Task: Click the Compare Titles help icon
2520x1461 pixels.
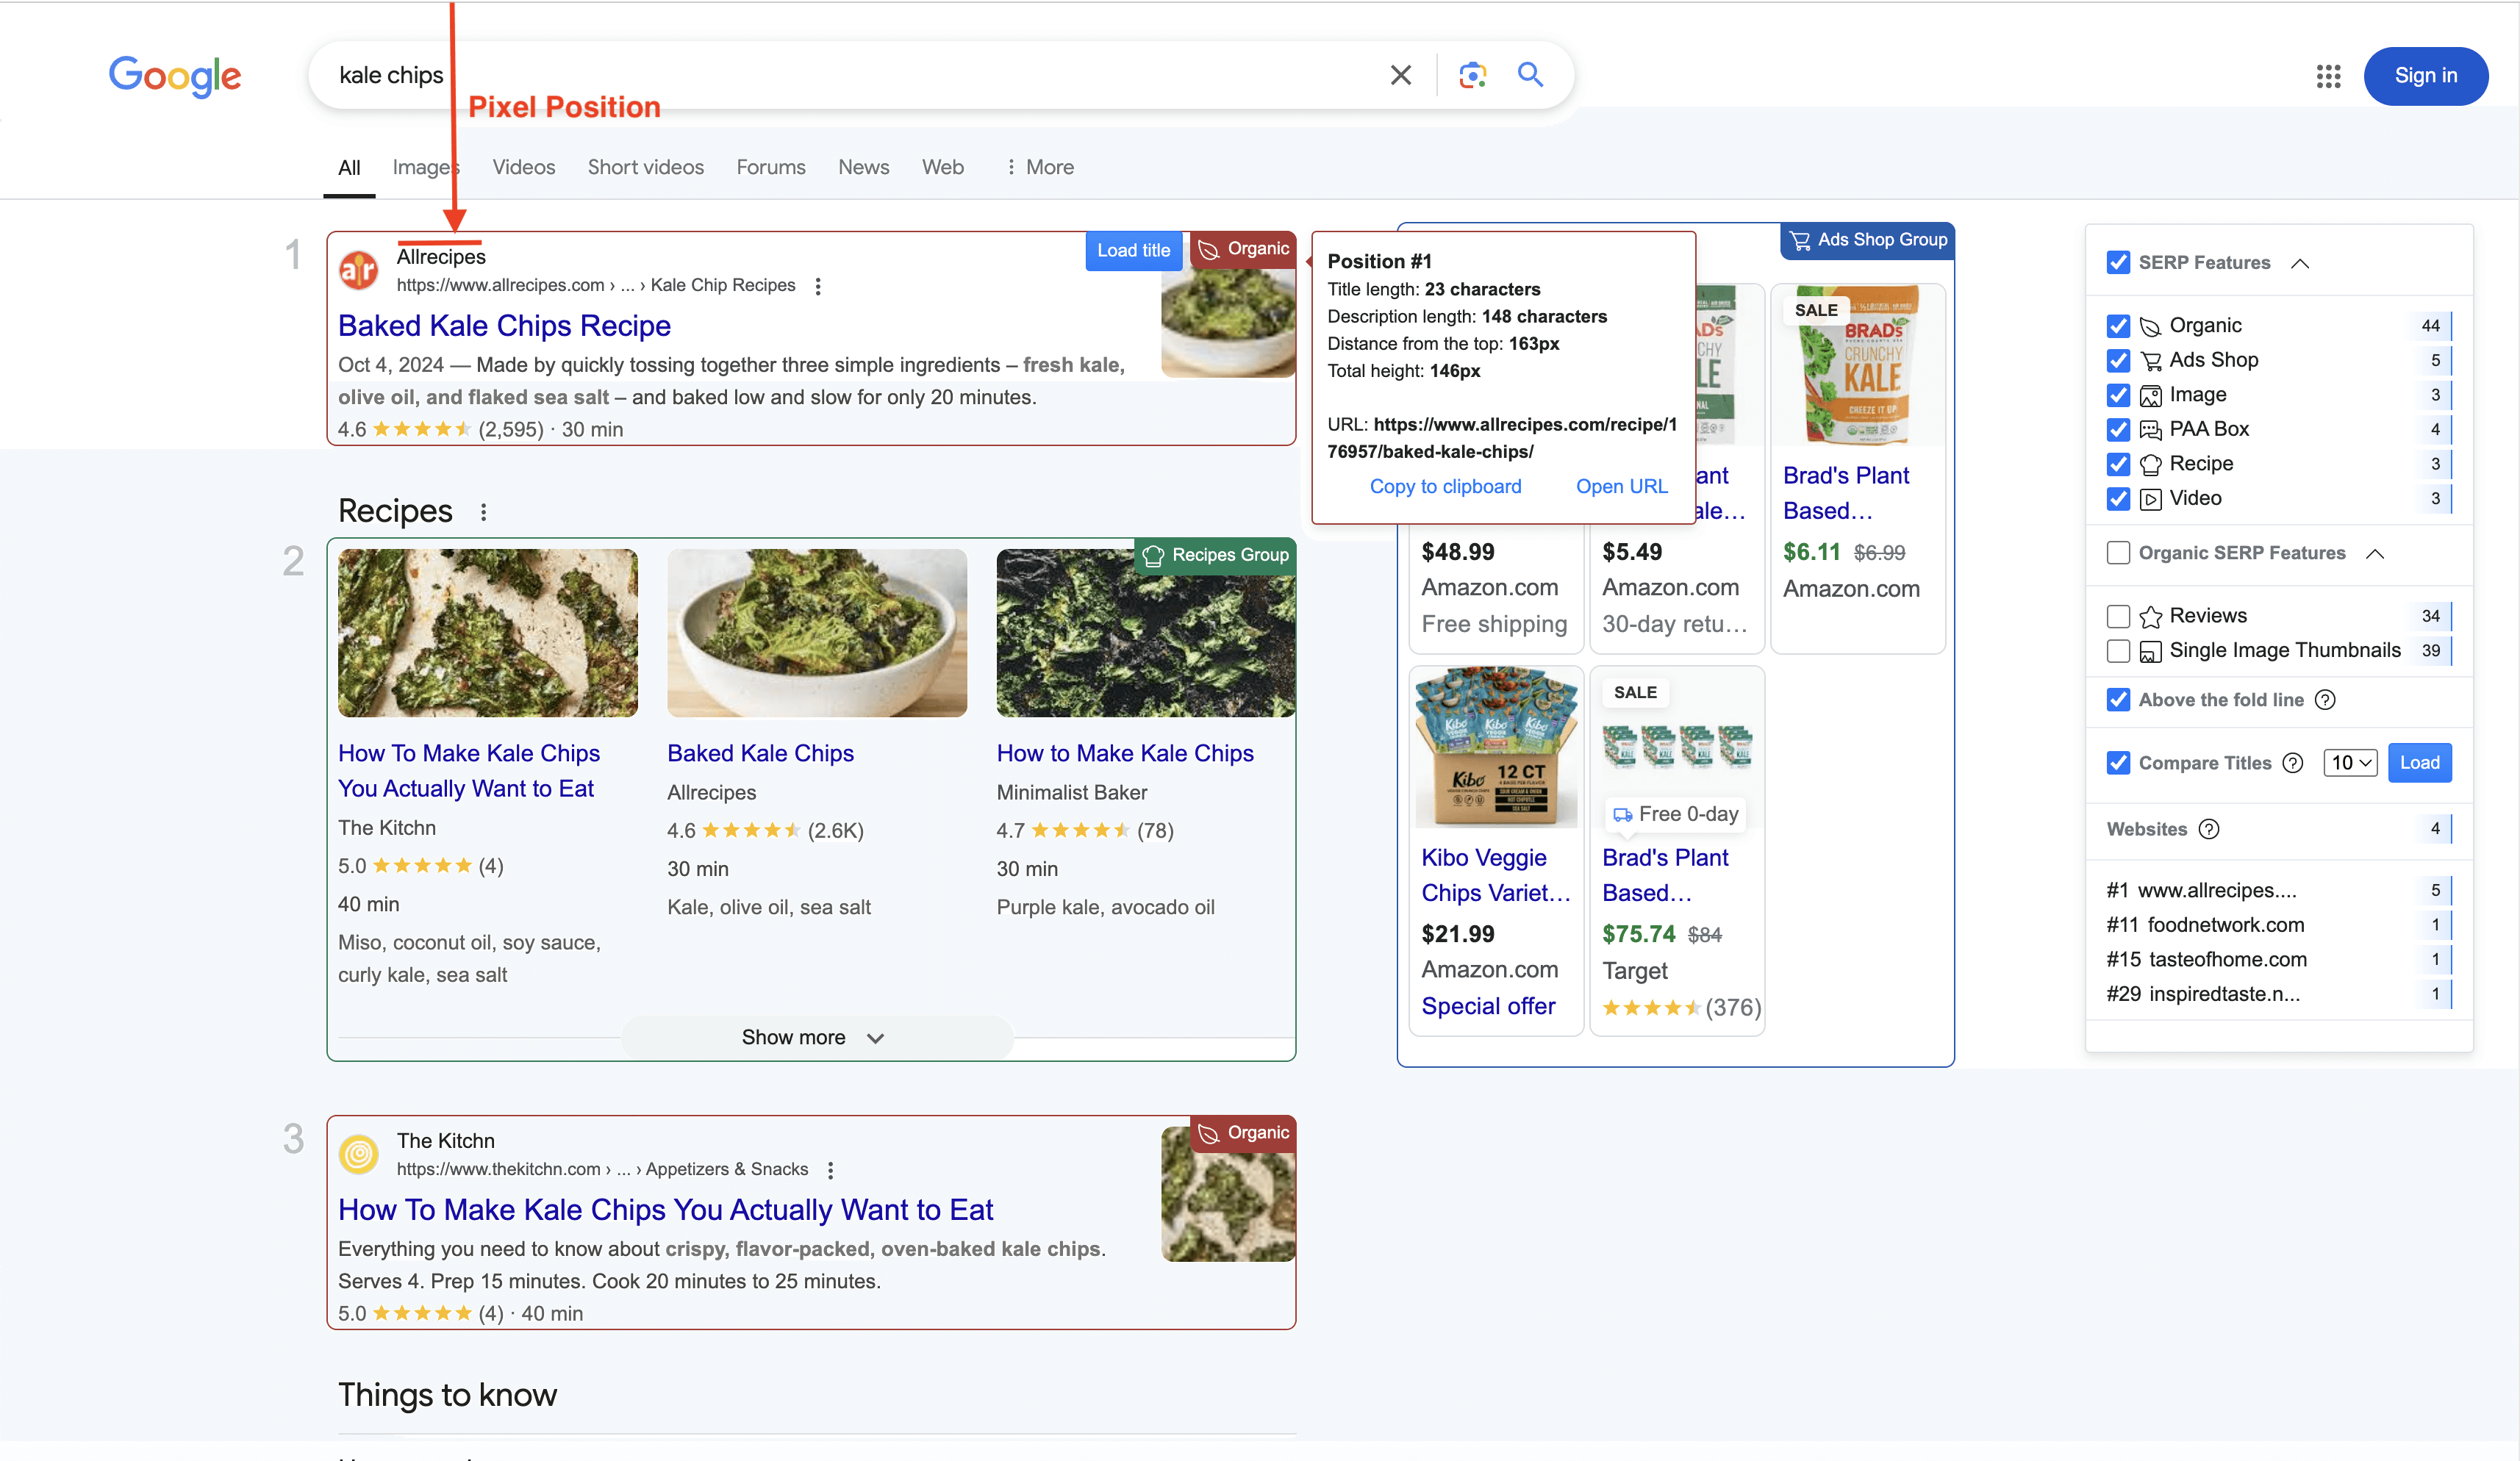Action: point(2293,763)
